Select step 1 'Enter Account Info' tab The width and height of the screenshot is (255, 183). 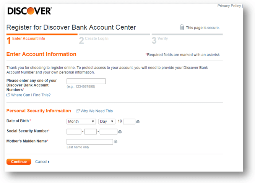click(x=42, y=39)
